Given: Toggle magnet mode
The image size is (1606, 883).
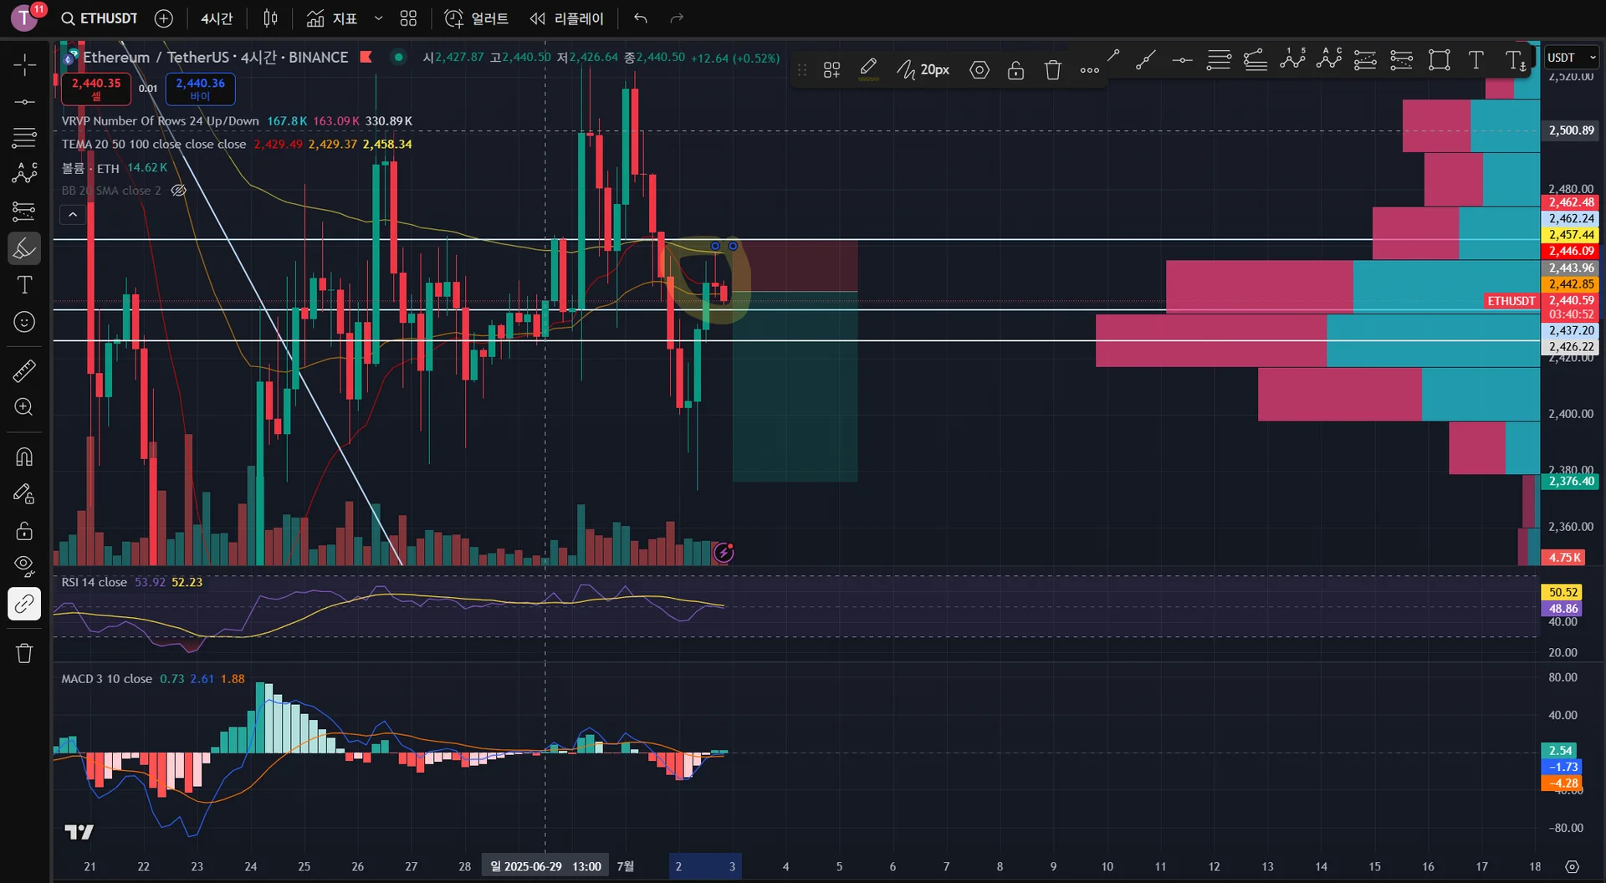Looking at the screenshot, I should tap(24, 457).
